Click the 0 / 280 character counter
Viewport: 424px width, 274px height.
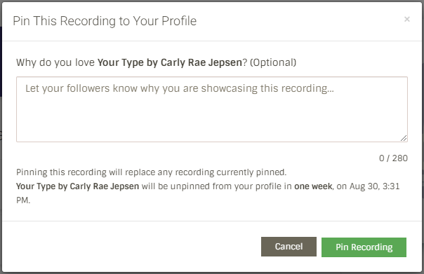point(393,158)
